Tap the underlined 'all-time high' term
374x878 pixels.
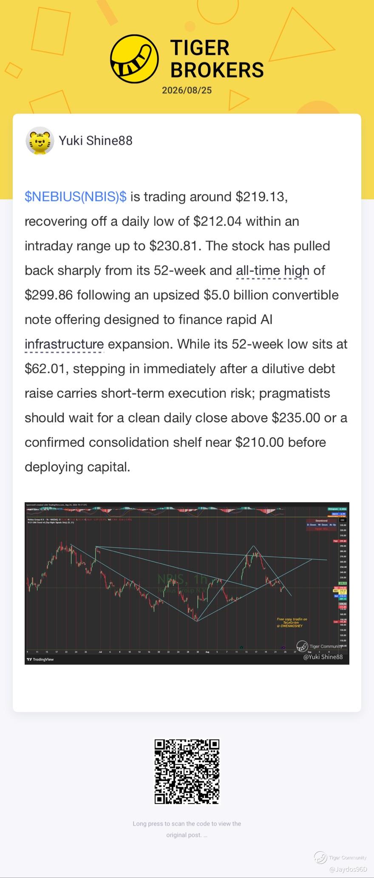(272, 271)
